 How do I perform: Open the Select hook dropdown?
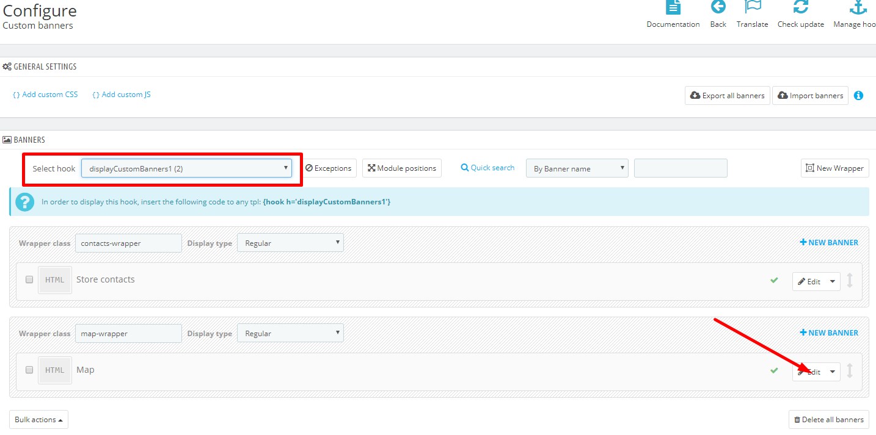point(186,168)
